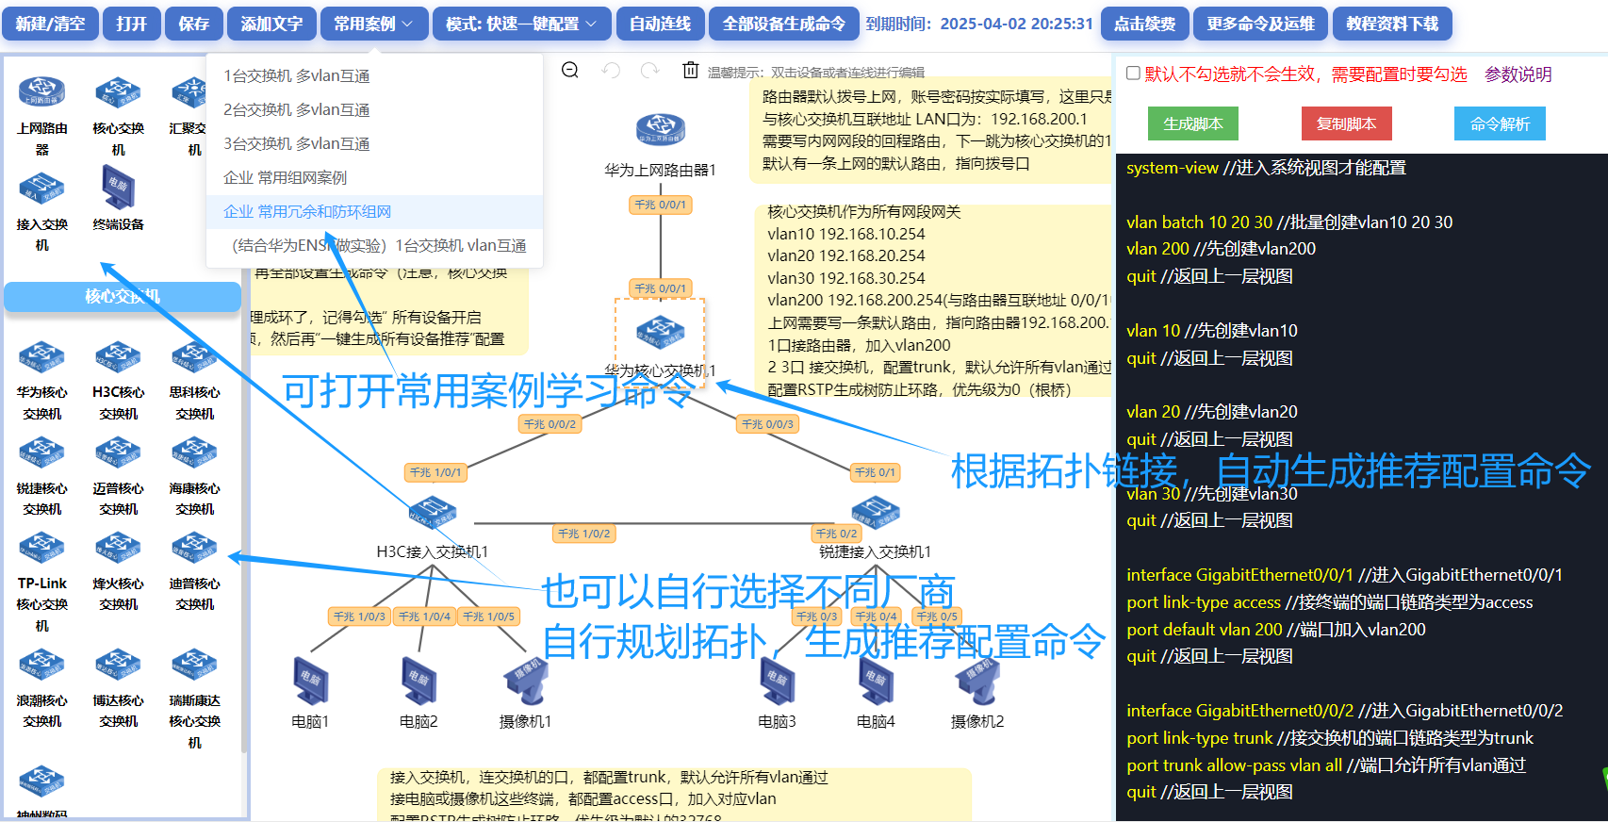Select the 上网路由器 device icon
Image resolution: width=1608 pixels, height=822 pixels.
[x=41, y=92]
